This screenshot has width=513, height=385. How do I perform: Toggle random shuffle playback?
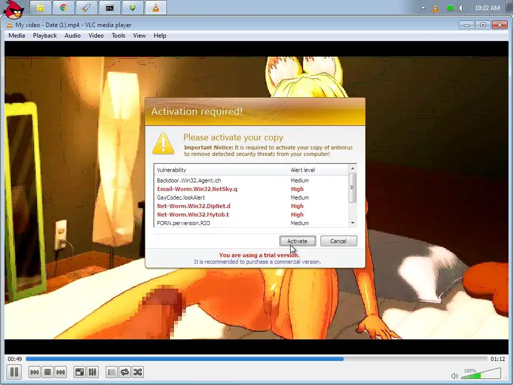click(138, 372)
